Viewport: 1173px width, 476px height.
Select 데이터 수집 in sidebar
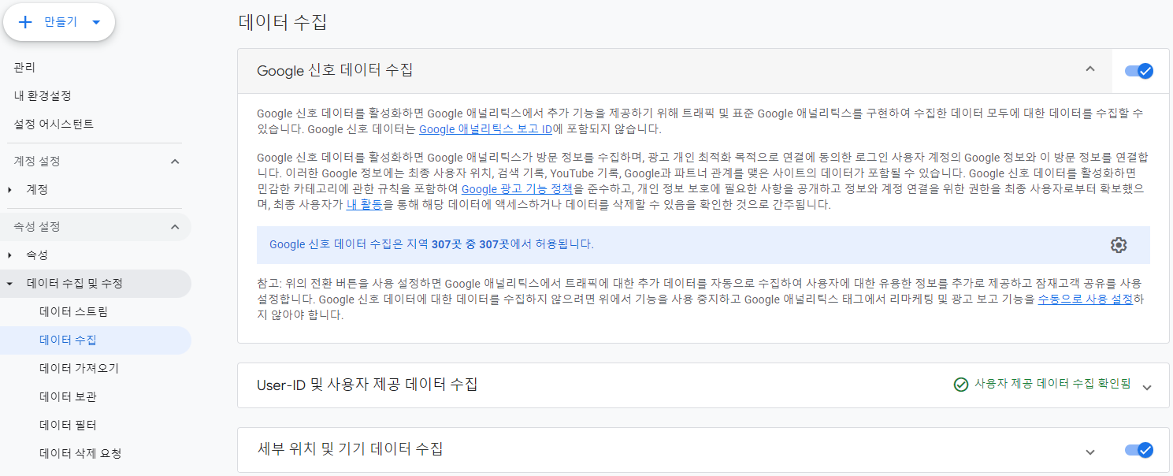click(95, 340)
